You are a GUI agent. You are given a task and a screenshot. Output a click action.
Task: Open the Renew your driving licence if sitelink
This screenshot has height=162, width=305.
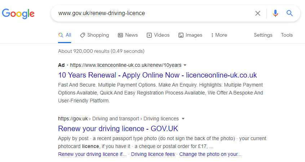(92, 154)
